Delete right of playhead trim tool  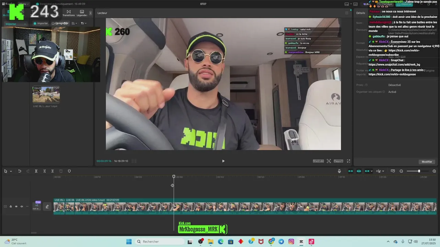click(x=53, y=171)
